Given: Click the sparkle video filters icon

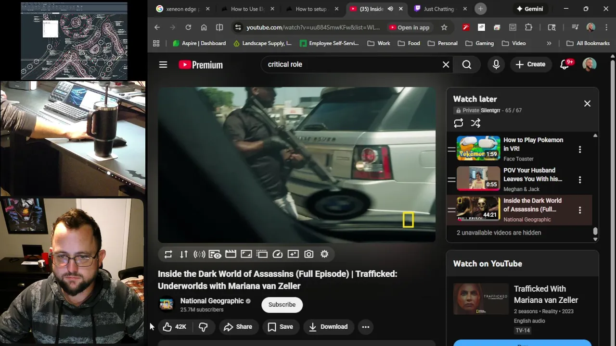Looking at the screenshot, I should 293,254.
